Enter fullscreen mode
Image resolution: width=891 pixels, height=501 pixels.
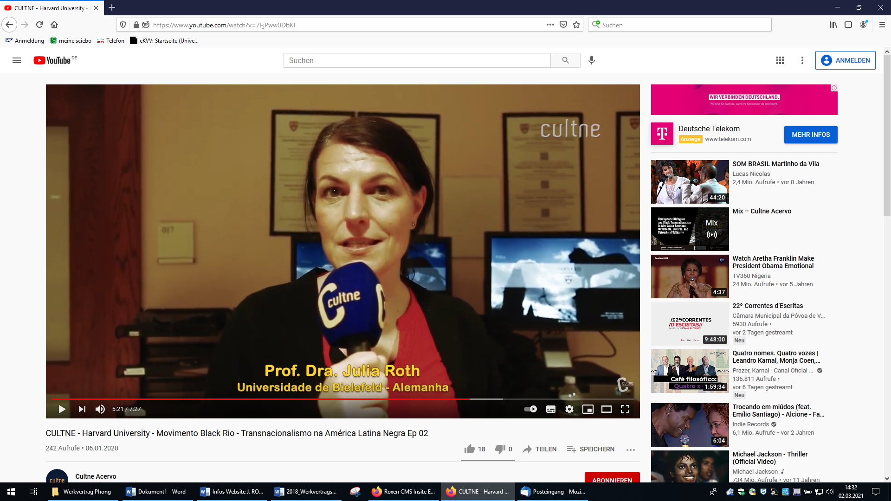coord(625,409)
